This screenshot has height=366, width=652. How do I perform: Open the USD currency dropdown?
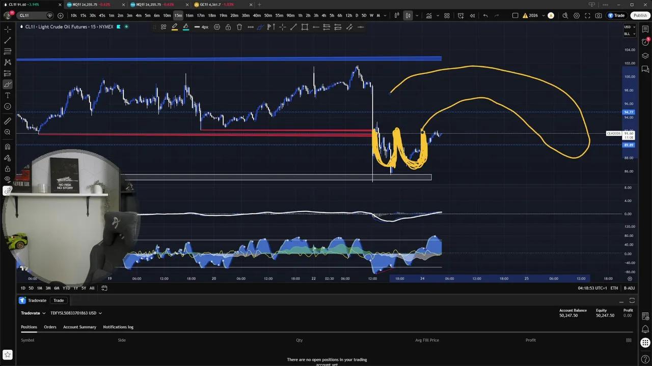pos(629,27)
